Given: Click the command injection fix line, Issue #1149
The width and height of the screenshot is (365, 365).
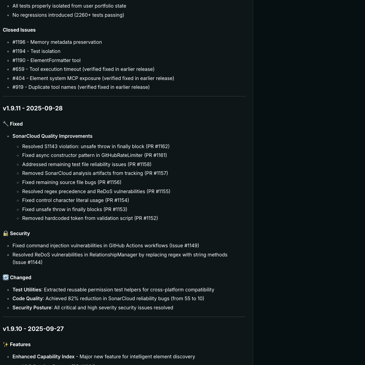Looking at the screenshot, I should pyautogui.click(x=106, y=245).
